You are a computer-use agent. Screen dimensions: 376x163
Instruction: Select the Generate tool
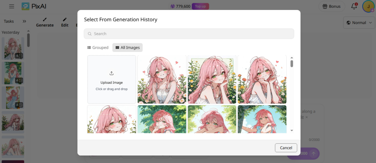[45, 23]
